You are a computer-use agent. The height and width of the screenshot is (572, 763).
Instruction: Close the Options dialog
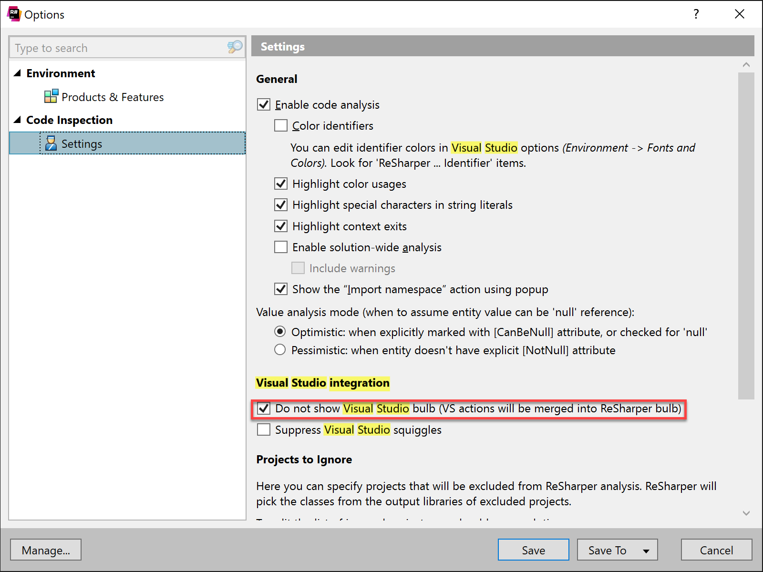tap(740, 14)
